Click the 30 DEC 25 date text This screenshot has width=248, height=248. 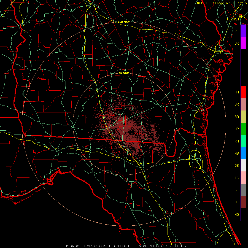[161, 246]
